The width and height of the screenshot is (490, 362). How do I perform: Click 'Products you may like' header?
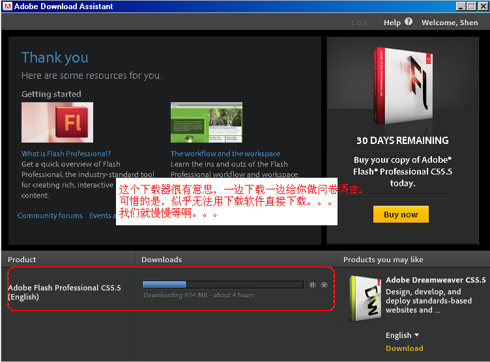(x=383, y=260)
